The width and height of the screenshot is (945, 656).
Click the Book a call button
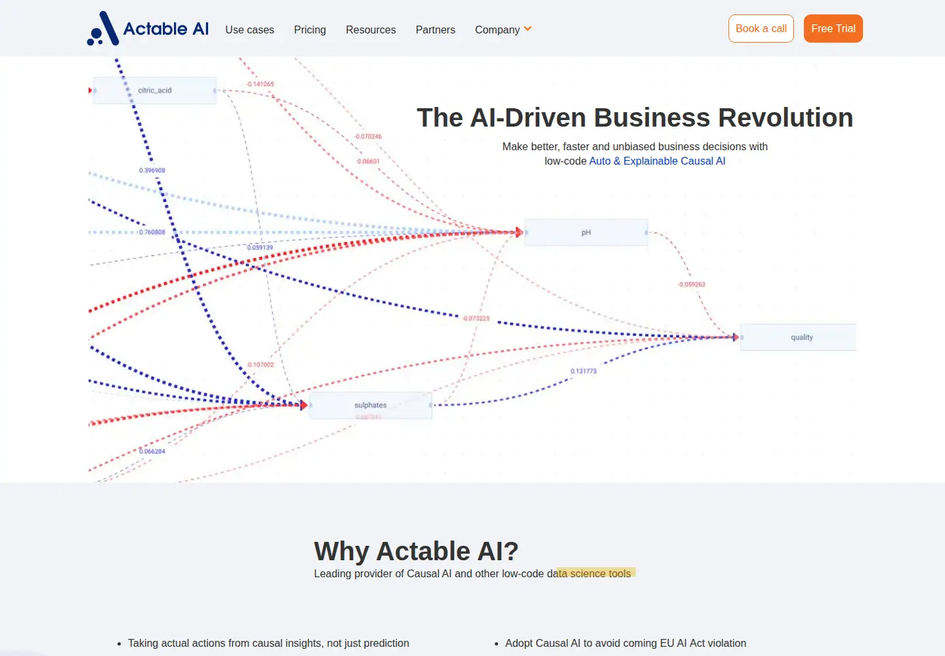[x=761, y=28]
